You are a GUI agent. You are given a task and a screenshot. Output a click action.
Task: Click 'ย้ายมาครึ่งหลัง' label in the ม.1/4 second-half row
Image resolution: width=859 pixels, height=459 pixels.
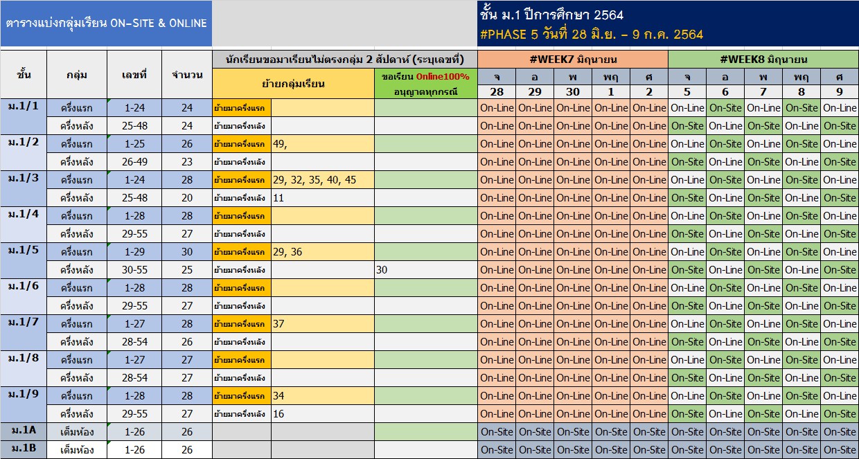pyautogui.click(x=242, y=234)
